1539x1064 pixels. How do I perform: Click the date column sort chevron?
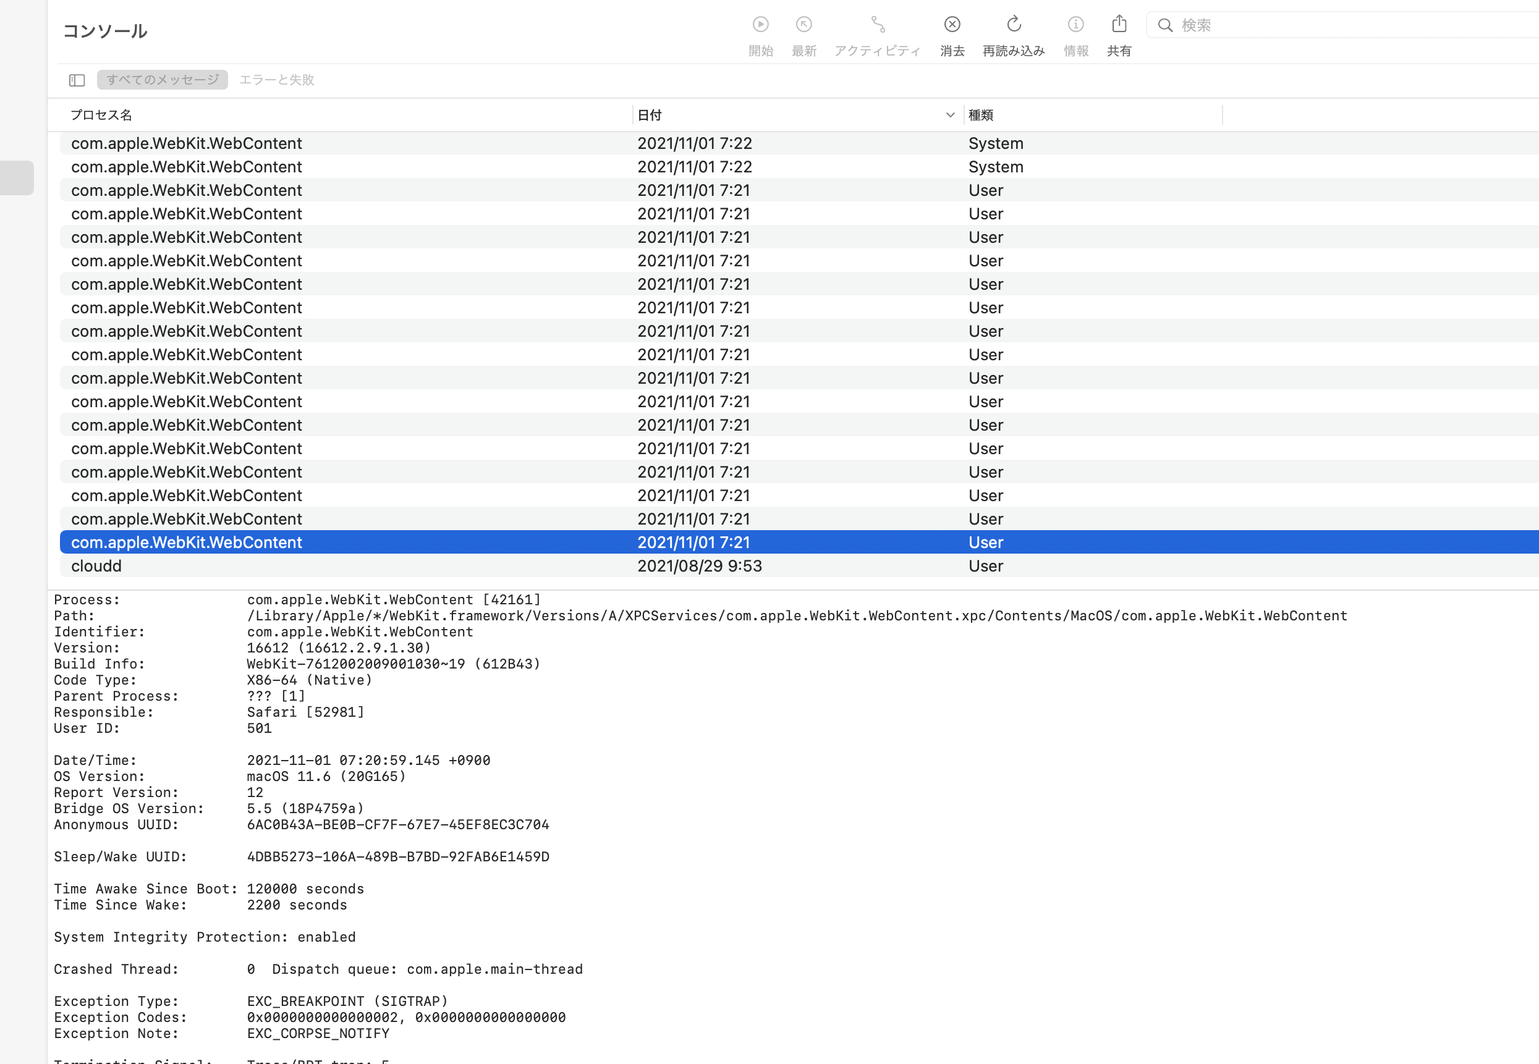(949, 116)
